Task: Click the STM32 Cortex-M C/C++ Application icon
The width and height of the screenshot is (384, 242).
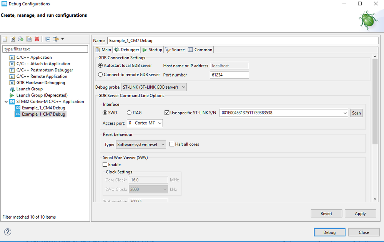Action: click(12, 101)
